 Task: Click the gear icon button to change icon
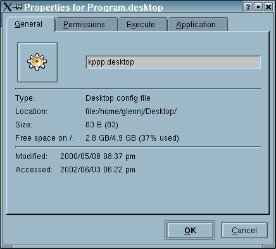pos(37,62)
